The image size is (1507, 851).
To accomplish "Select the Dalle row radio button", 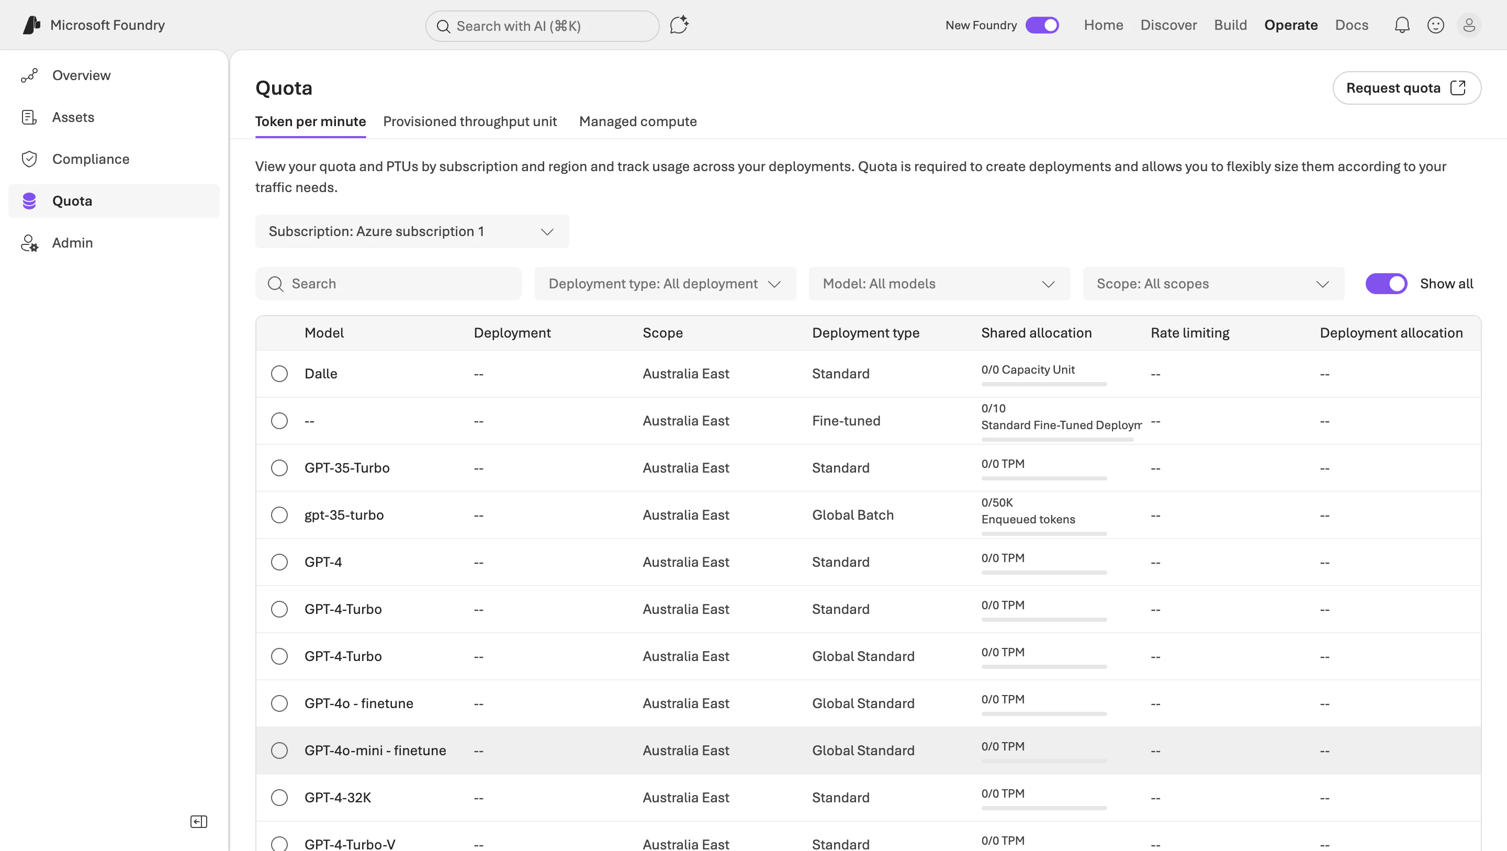I will [279, 374].
